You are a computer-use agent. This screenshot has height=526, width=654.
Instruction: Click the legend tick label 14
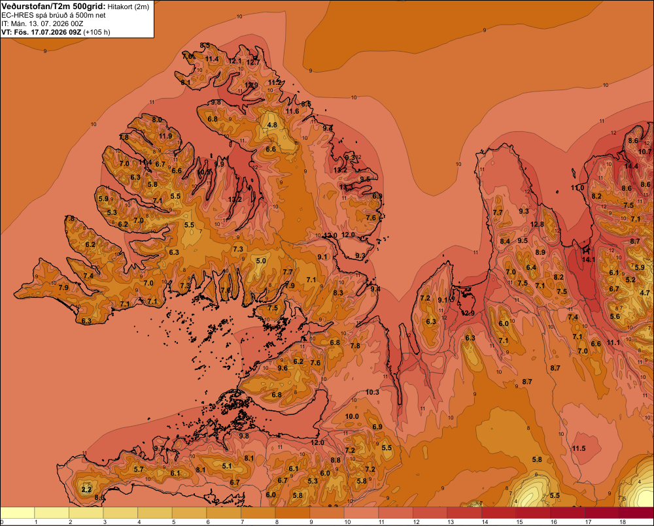485,522
